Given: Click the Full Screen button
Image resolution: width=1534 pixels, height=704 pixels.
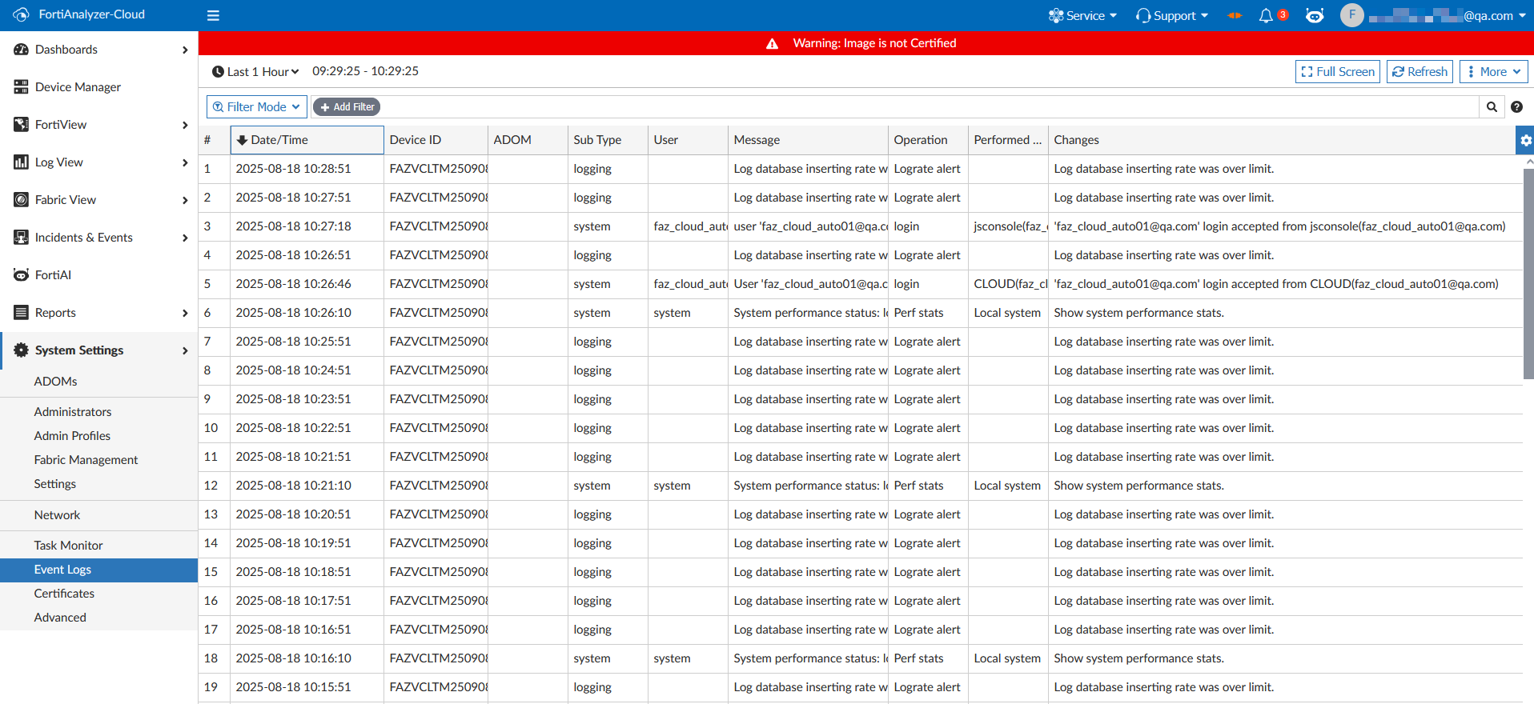Looking at the screenshot, I should [1337, 72].
